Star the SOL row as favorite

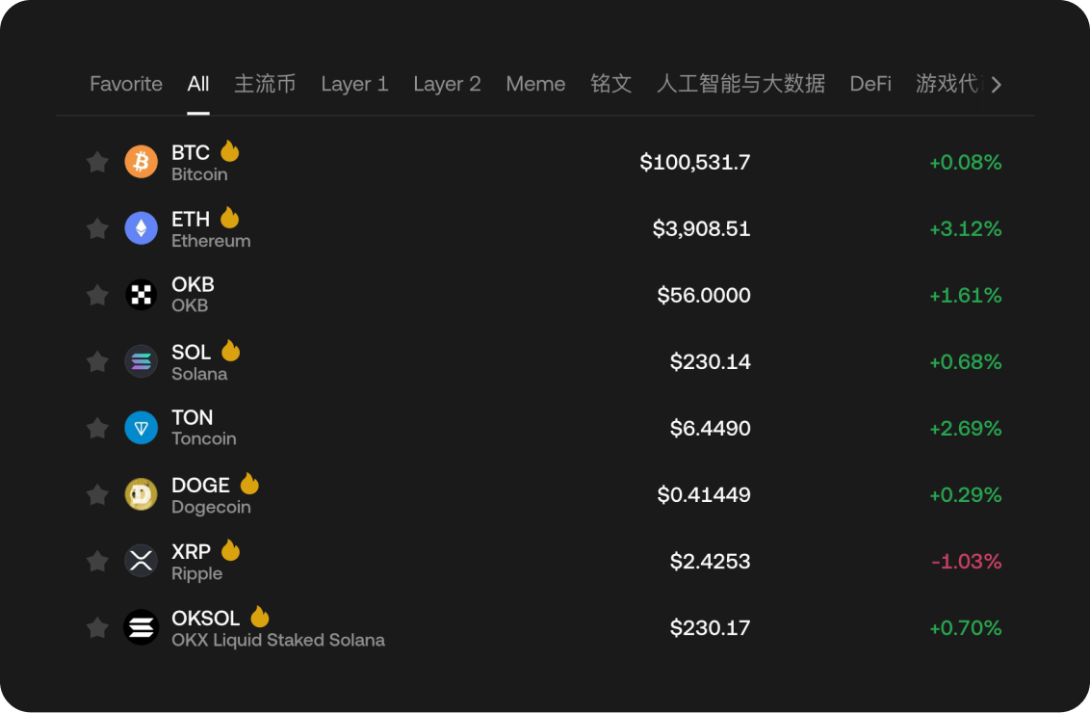pos(97,361)
